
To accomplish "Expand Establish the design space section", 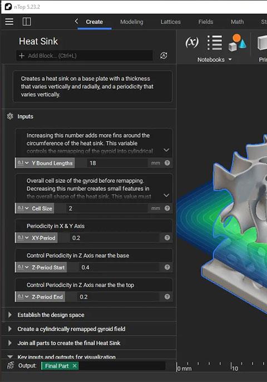I will coord(9,315).
